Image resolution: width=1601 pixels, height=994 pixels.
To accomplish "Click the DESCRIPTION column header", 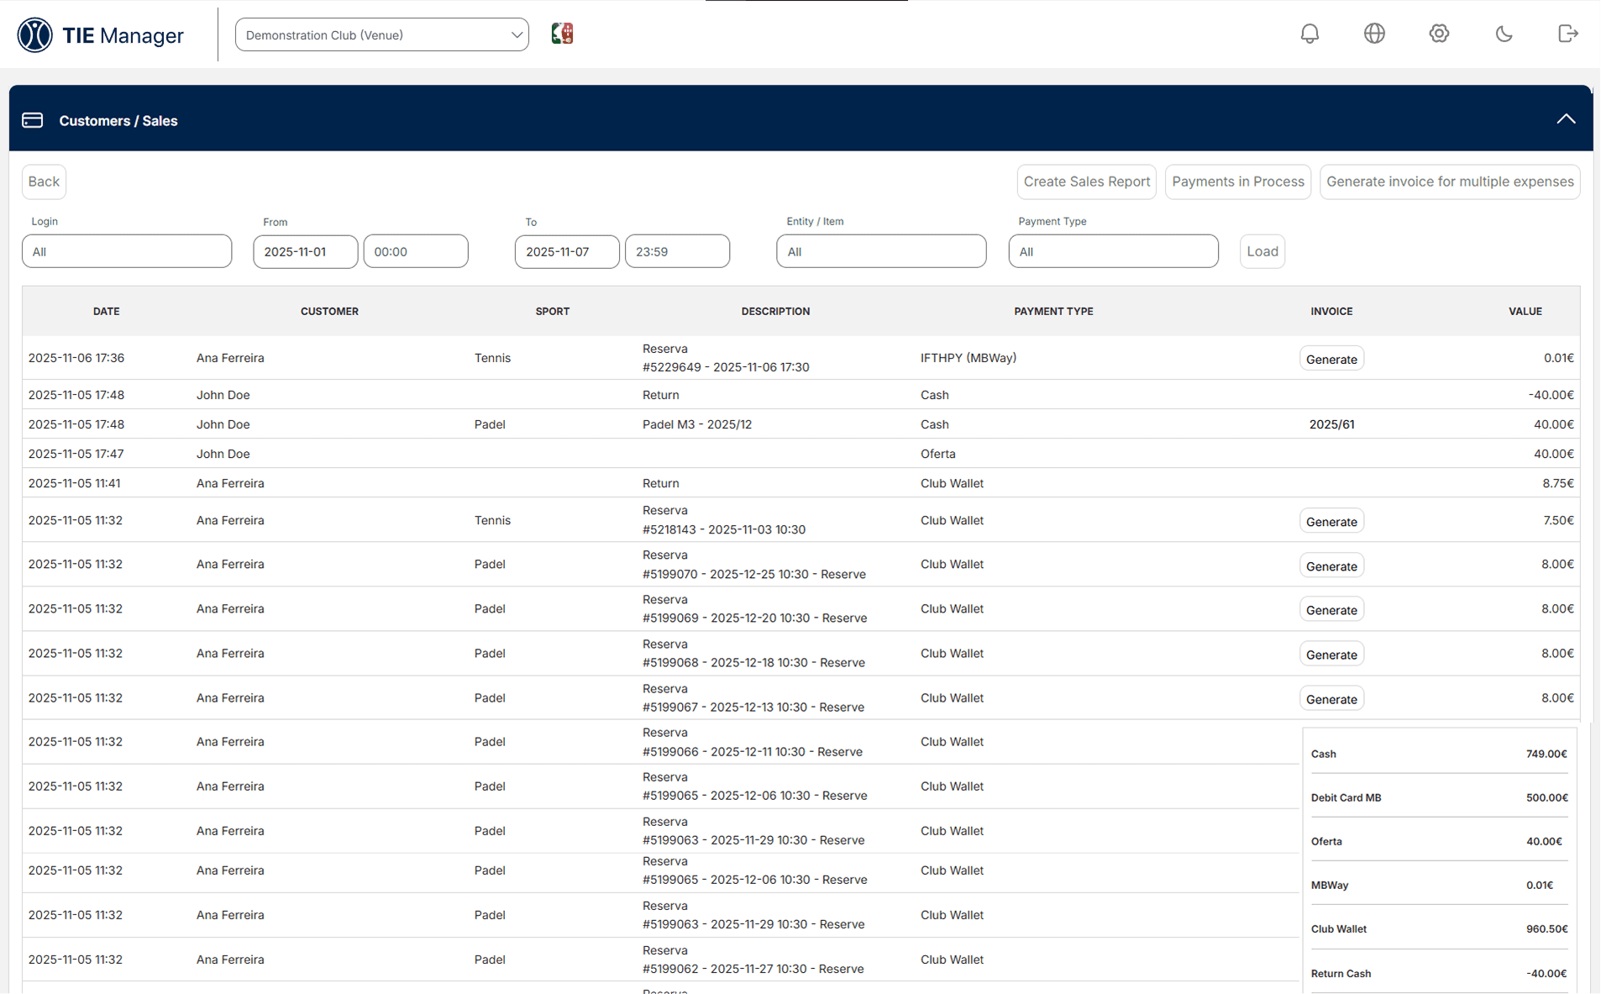I will point(775,311).
